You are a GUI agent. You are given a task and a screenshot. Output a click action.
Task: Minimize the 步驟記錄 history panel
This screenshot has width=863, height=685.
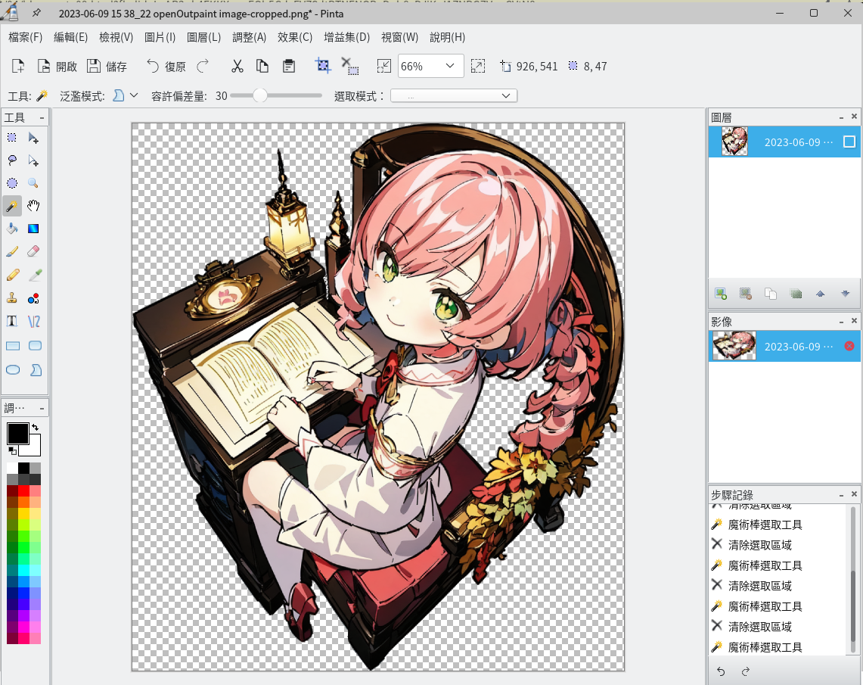841,495
